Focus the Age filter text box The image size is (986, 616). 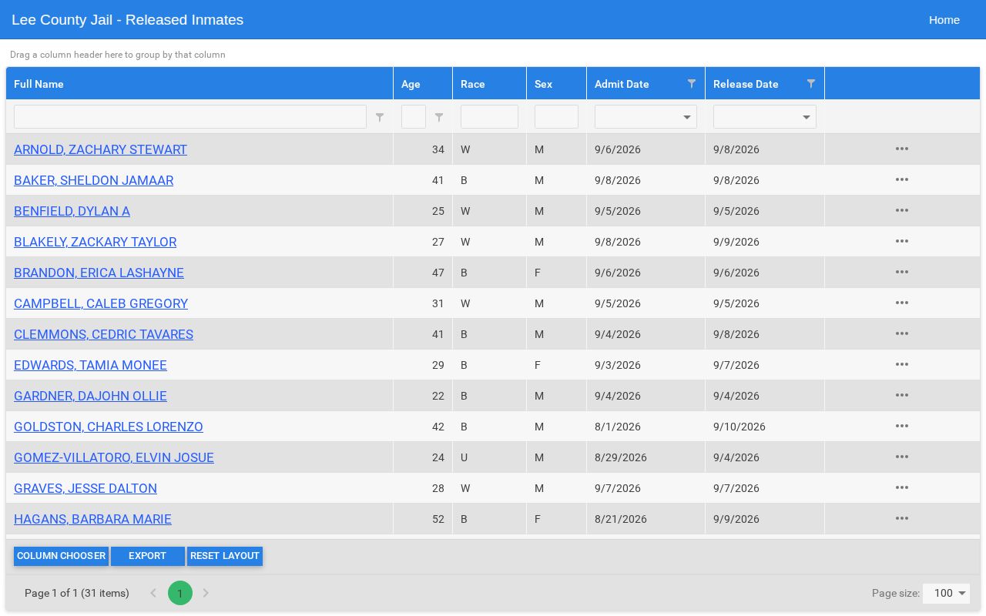click(414, 117)
